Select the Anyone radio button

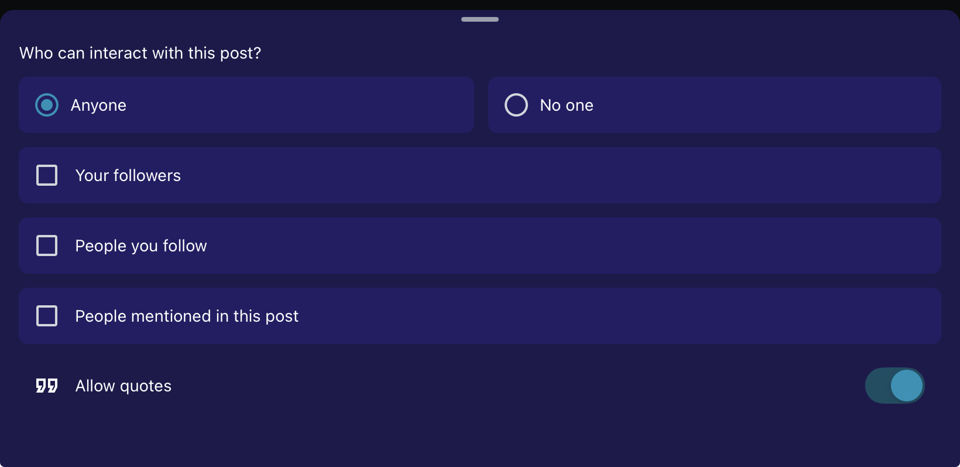pos(47,105)
